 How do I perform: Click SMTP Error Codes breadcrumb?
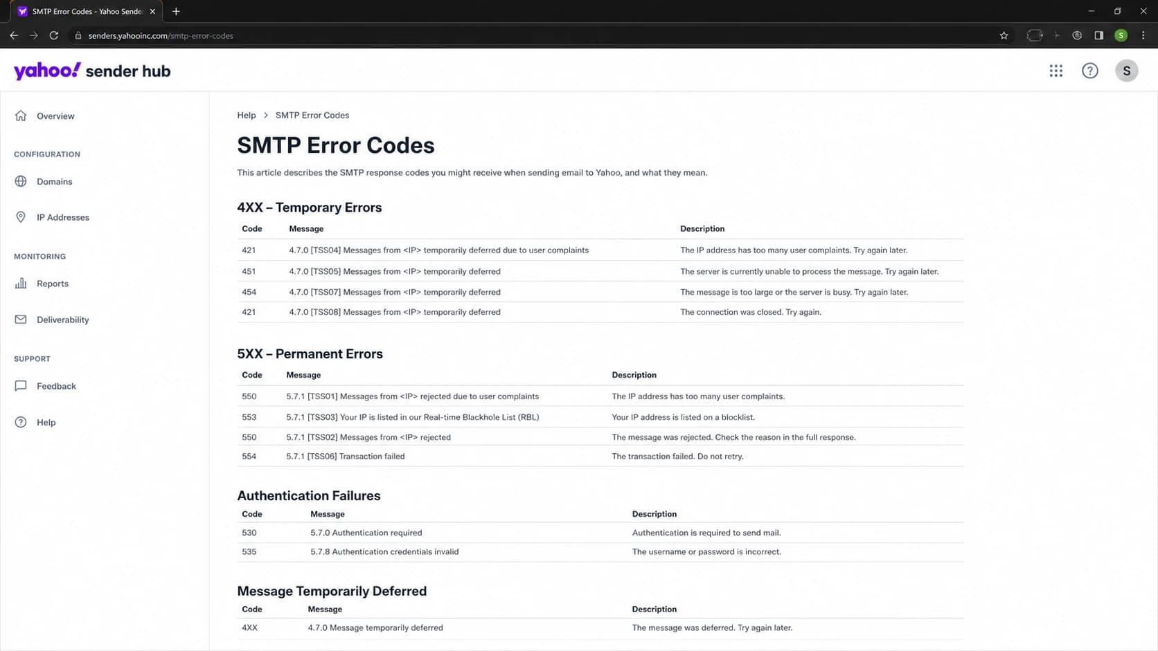312,115
